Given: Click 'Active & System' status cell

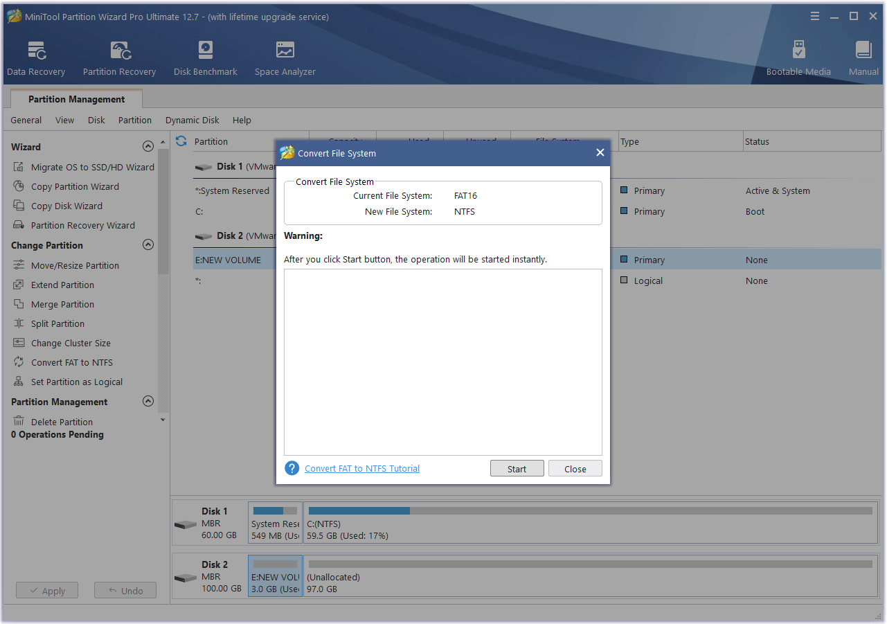Looking at the screenshot, I should point(778,190).
